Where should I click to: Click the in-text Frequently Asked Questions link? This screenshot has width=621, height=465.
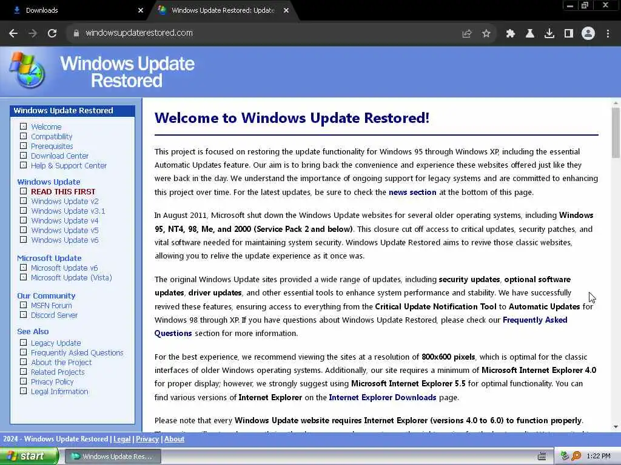pyautogui.click(x=535, y=320)
